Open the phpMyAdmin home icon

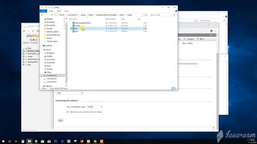(31, 40)
